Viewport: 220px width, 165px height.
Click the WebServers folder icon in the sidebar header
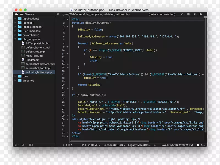[x=17, y=14]
